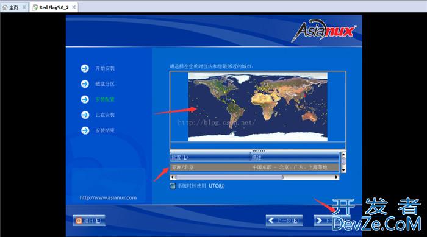Select the green 安装配置 step label
This screenshot has height=237, width=427.
pyautogui.click(x=105, y=99)
